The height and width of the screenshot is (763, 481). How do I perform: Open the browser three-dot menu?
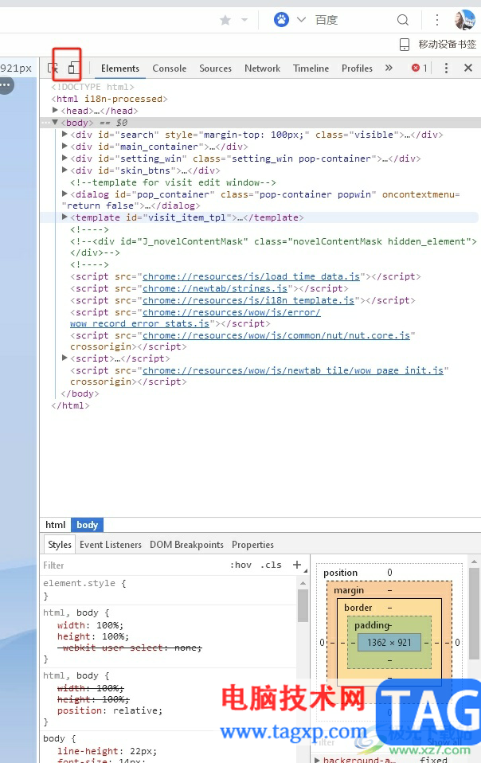click(437, 20)
